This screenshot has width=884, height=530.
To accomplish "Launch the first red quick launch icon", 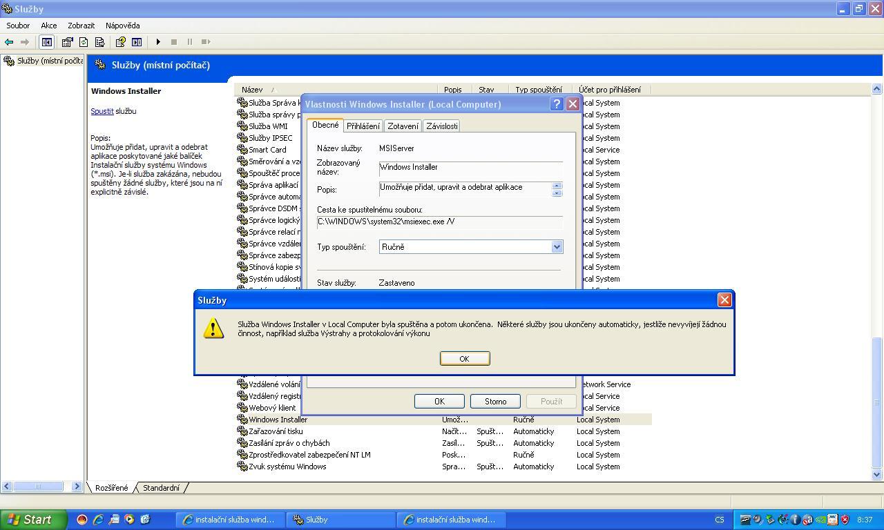I will [x=82, y=520].
